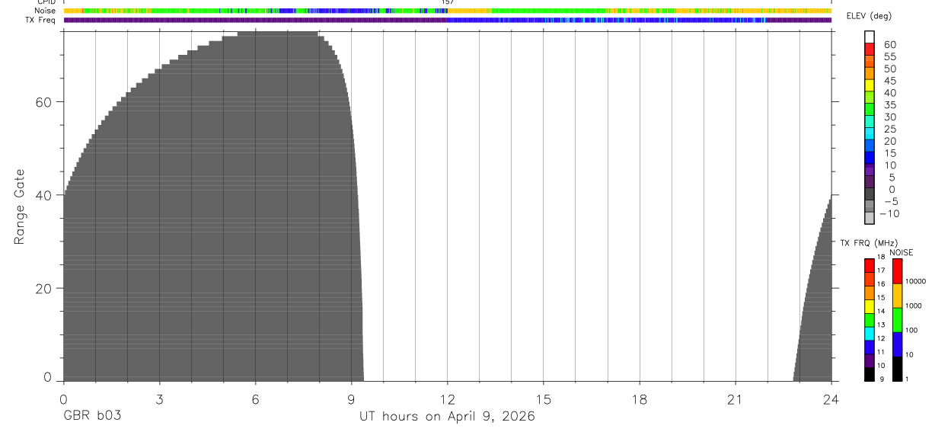Click the 'CPID' row label
Image resolution: width=935 pixels, height=432 pixels.
click(46, 2)
